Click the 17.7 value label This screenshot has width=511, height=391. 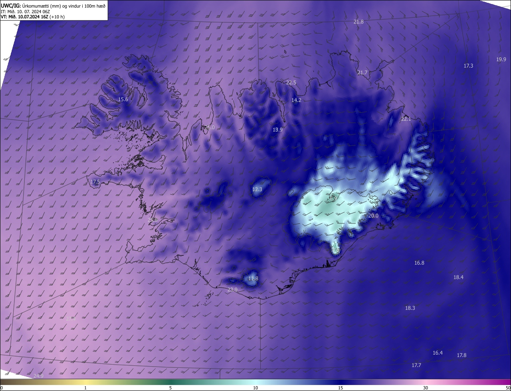(x=416, y=365)
